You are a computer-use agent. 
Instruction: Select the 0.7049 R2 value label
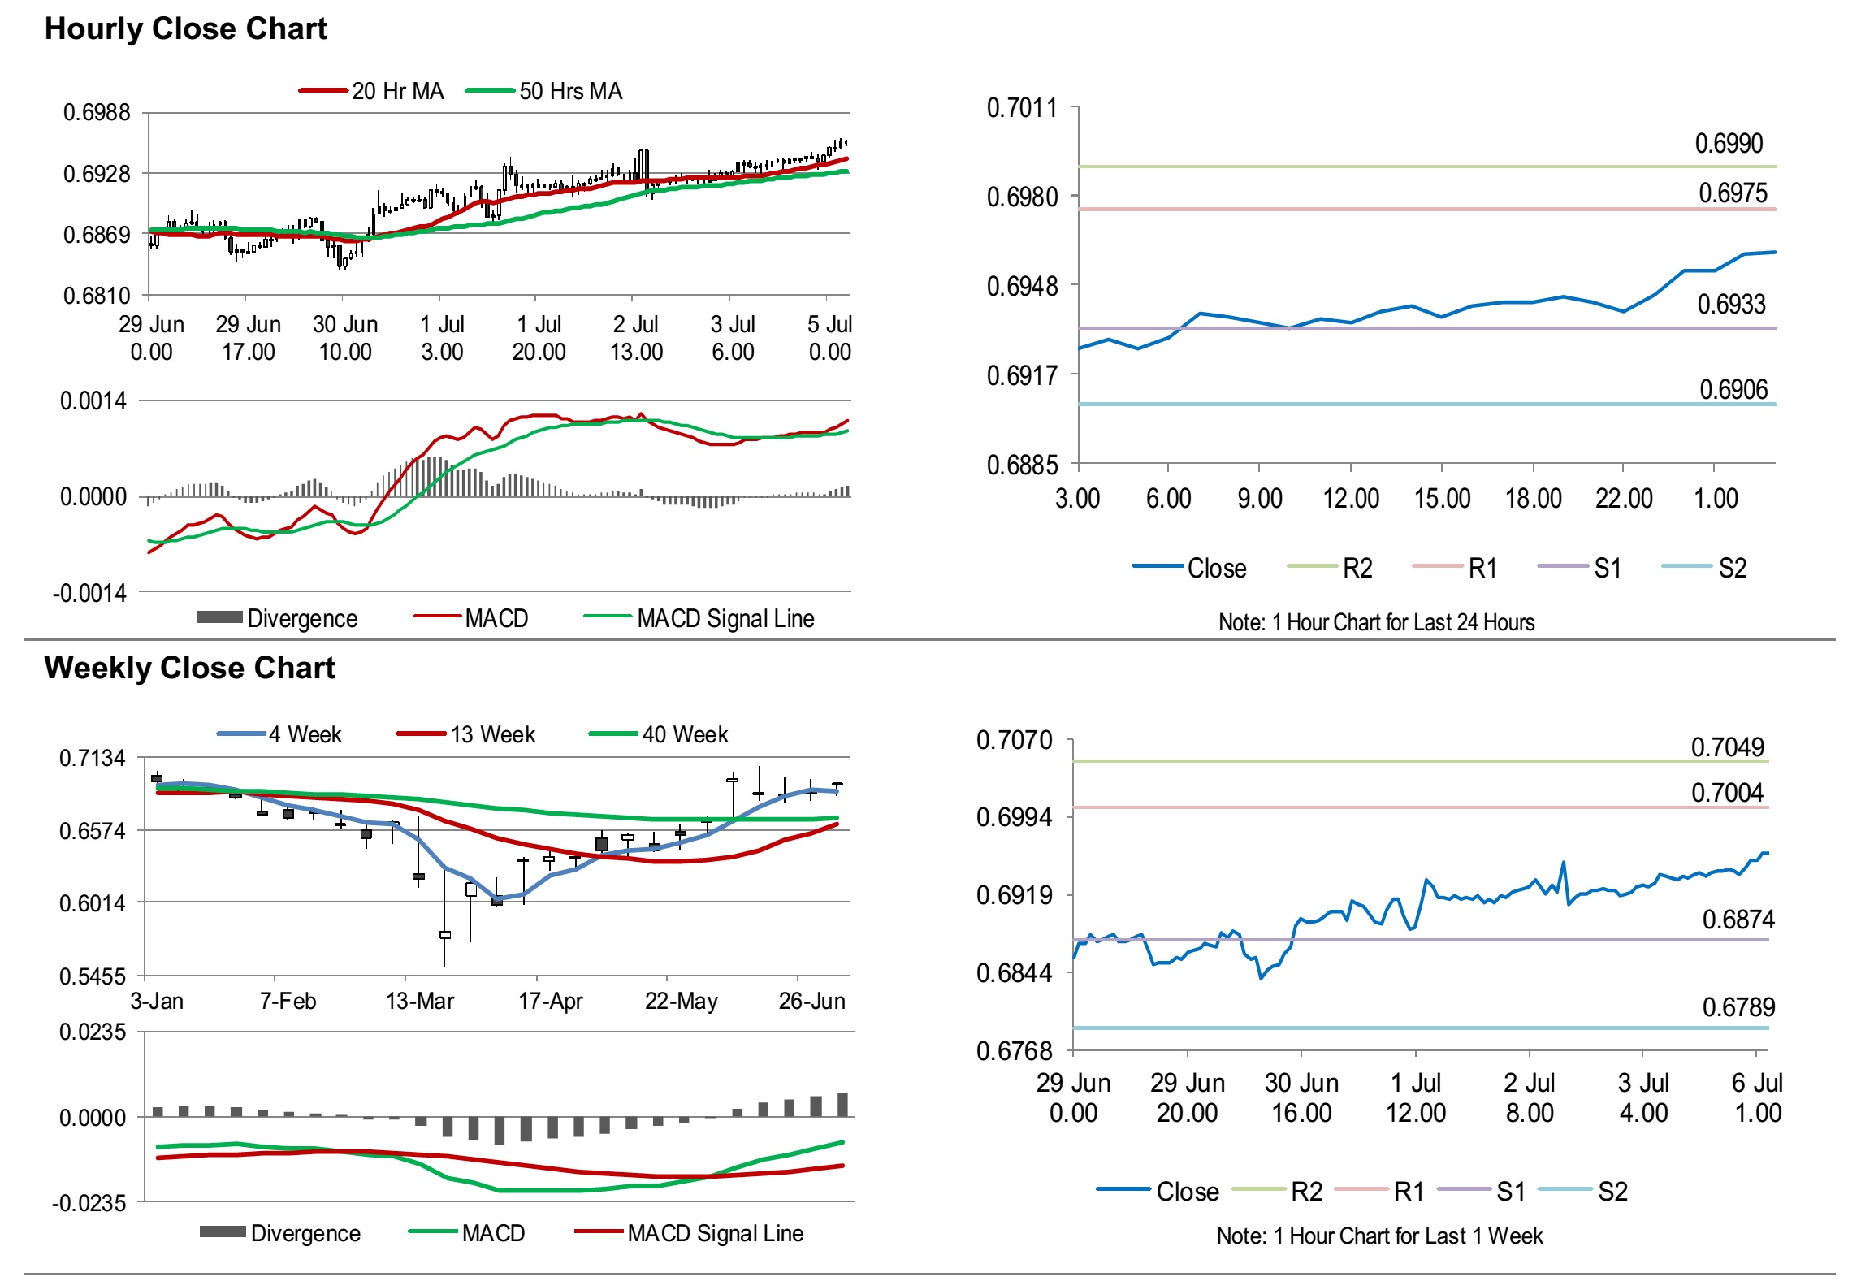[x=1727, y=747]
